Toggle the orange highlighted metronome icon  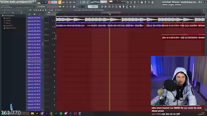click(60, 2)
